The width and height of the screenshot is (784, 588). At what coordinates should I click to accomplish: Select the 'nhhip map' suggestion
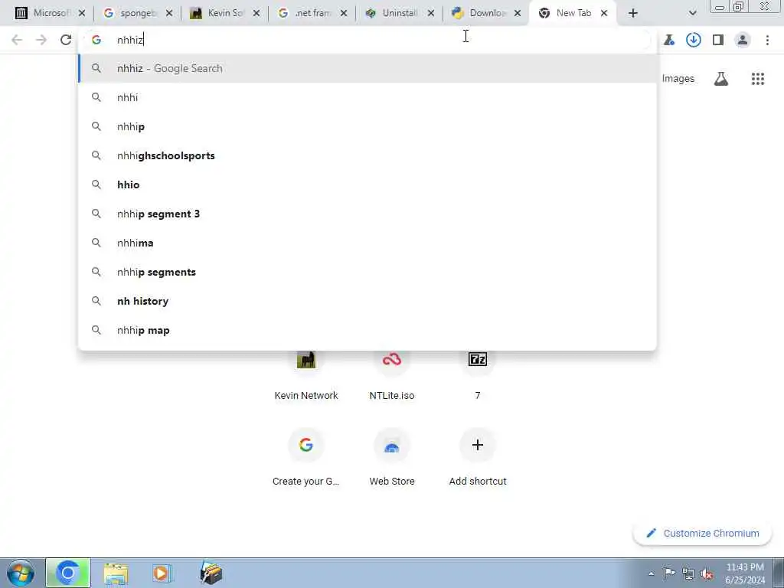pyautogui.click(x=367, y=330)
